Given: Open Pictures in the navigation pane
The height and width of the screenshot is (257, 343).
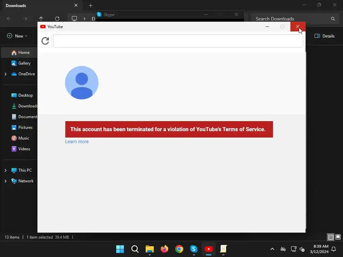Looking at the screenshot, I should 22,127.
